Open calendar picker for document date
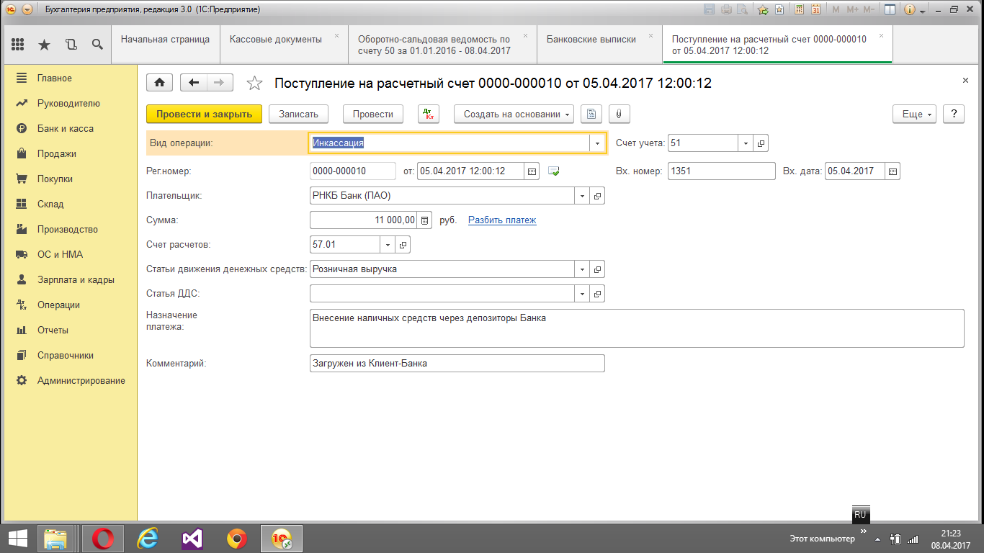Viewport: 984px width, 553px height. 532,171
